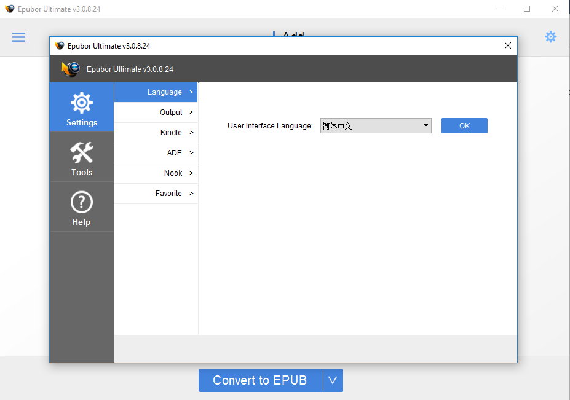Click the Epubor app icon in dialog title bar
Image resolution: width=570 pixels, height=400 pixels.
[60, 45]
